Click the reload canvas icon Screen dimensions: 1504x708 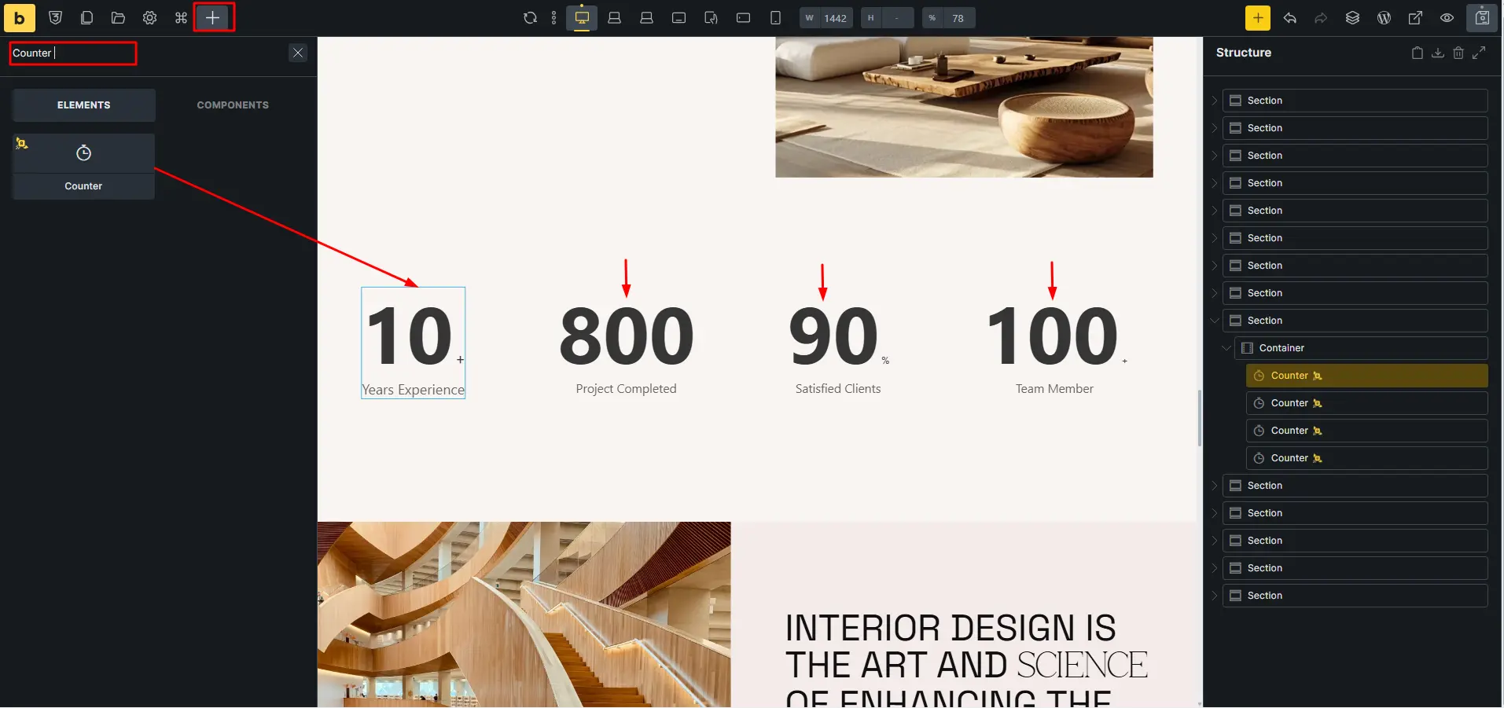click(x=531, y=17)
